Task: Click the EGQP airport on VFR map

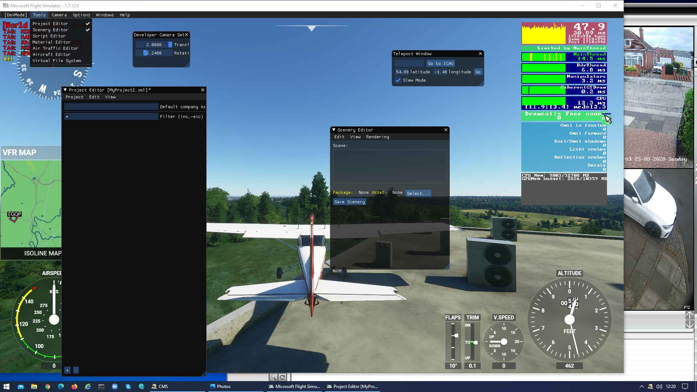Action: point(14,219)
